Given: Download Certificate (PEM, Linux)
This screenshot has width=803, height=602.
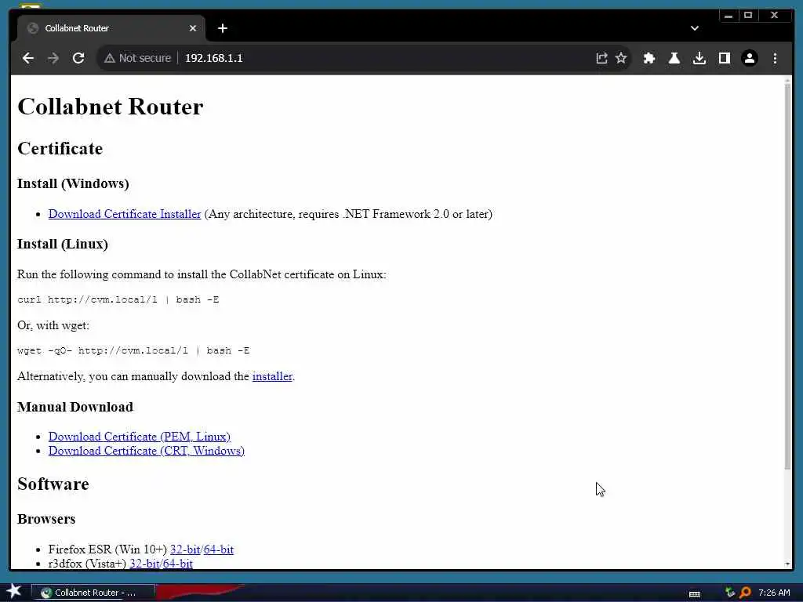Looking at the screenshot, I should (x=140, y=437).
